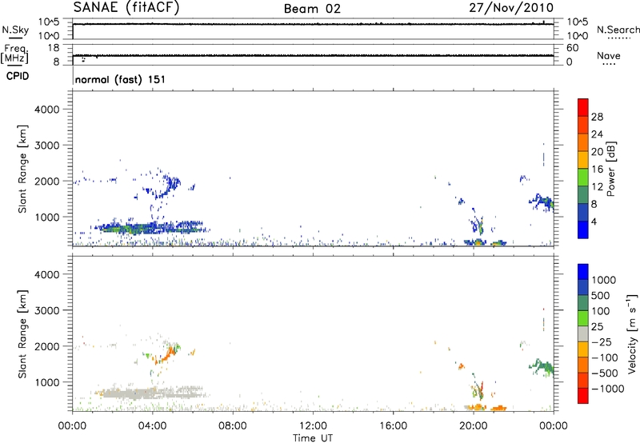Click the "Power [dB]" color bar title
Screen dimensions: 640x443
point(611,169)
